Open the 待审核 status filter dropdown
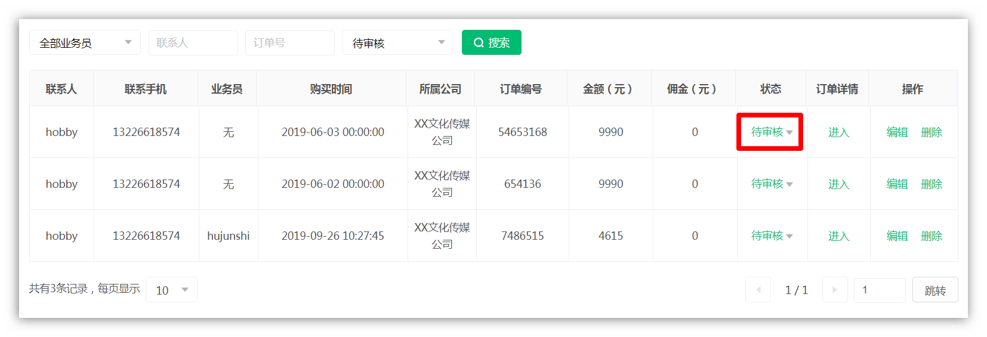The width and height of the screenshot is (987, 337). (x=398, y=42)
